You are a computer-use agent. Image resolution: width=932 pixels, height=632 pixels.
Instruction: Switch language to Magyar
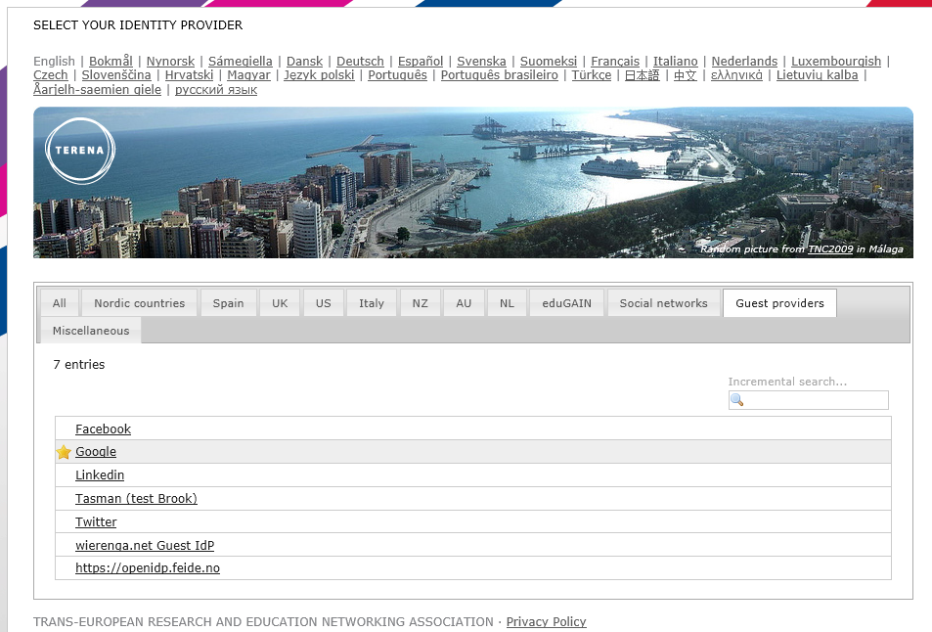(x=248, y=75)
